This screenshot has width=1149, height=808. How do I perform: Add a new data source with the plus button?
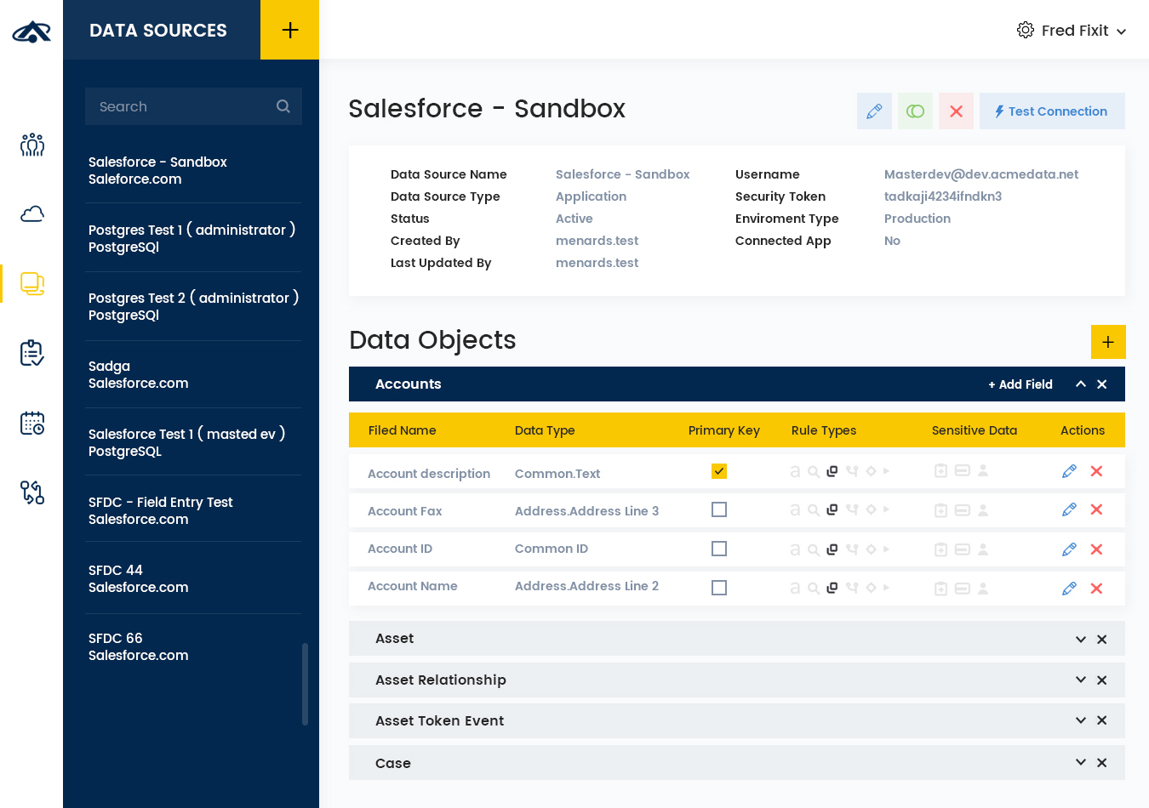289,30
